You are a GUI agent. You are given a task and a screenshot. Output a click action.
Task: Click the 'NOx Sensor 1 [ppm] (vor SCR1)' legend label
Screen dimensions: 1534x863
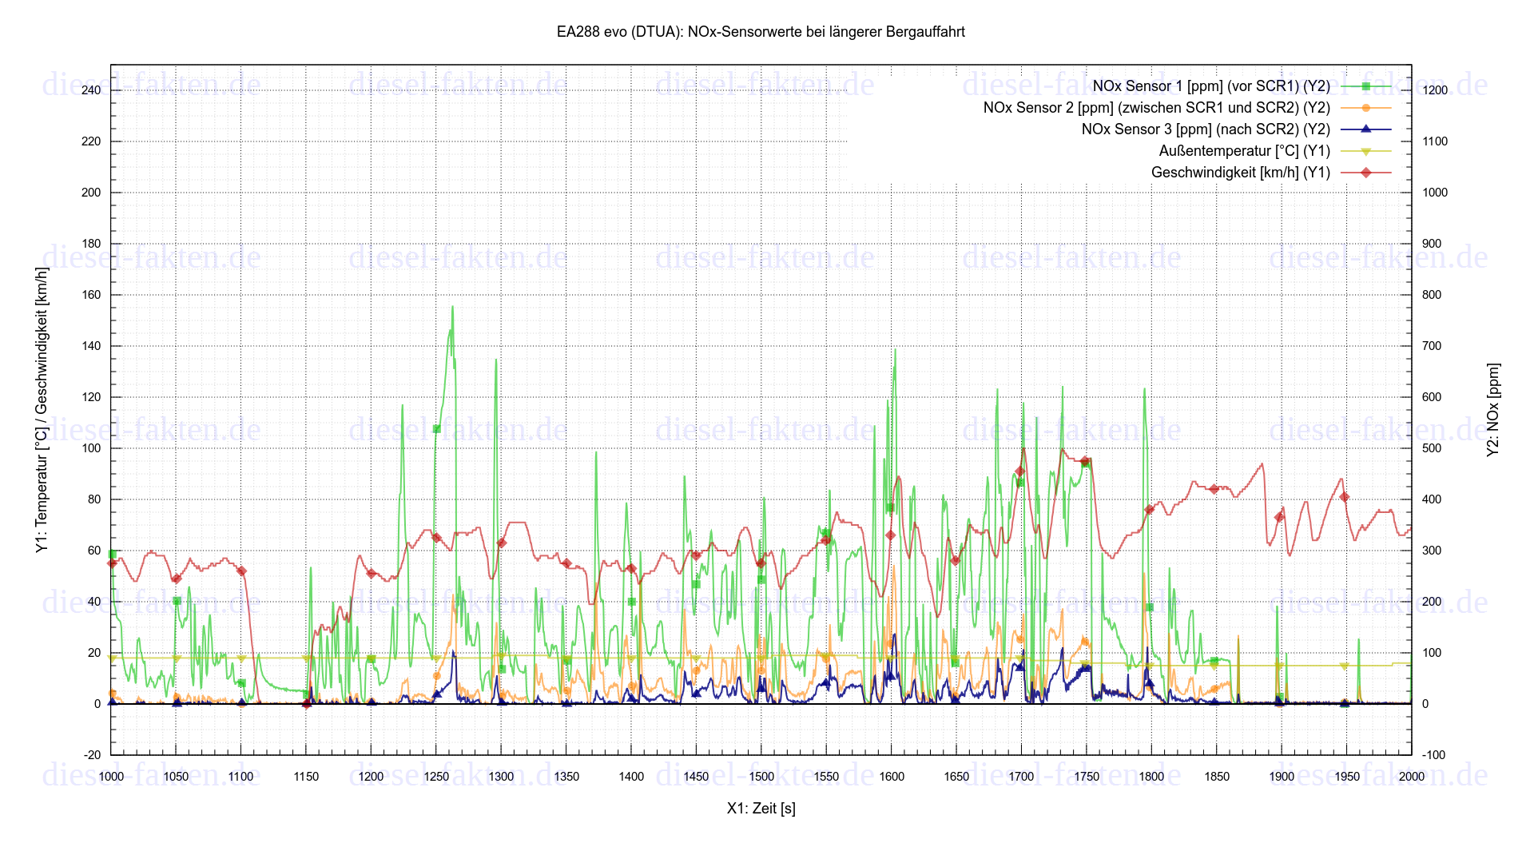point(1210,86)
